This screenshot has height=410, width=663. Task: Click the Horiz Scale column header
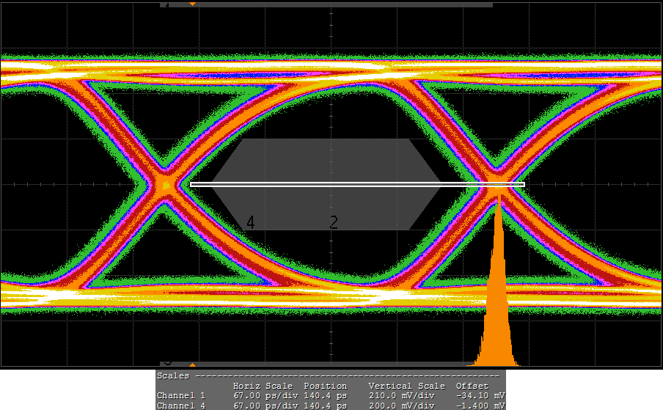263,386
